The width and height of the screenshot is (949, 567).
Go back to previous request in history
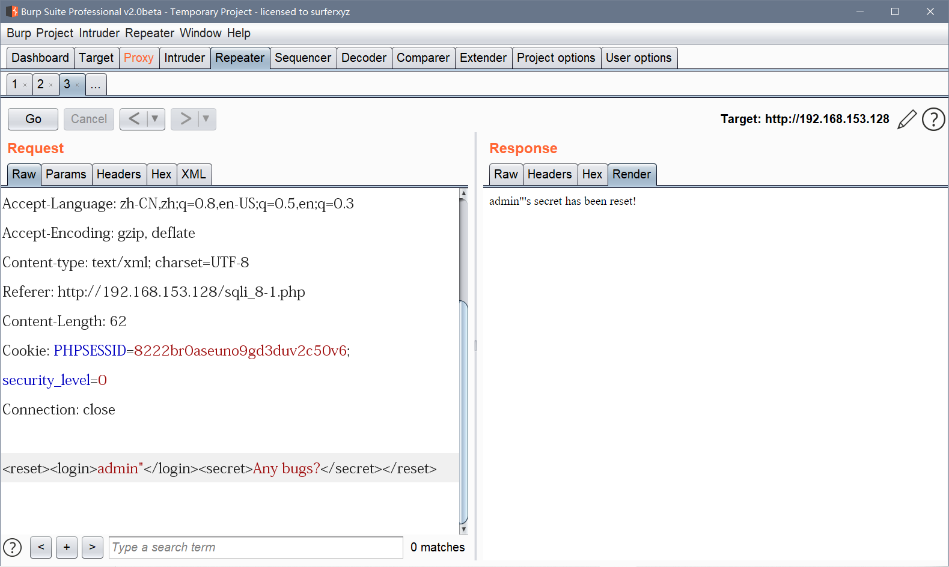(x=134, y=119)
